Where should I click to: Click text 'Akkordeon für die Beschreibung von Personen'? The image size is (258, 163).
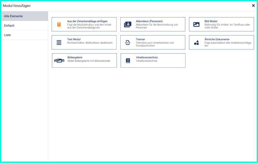pos(157,26)
